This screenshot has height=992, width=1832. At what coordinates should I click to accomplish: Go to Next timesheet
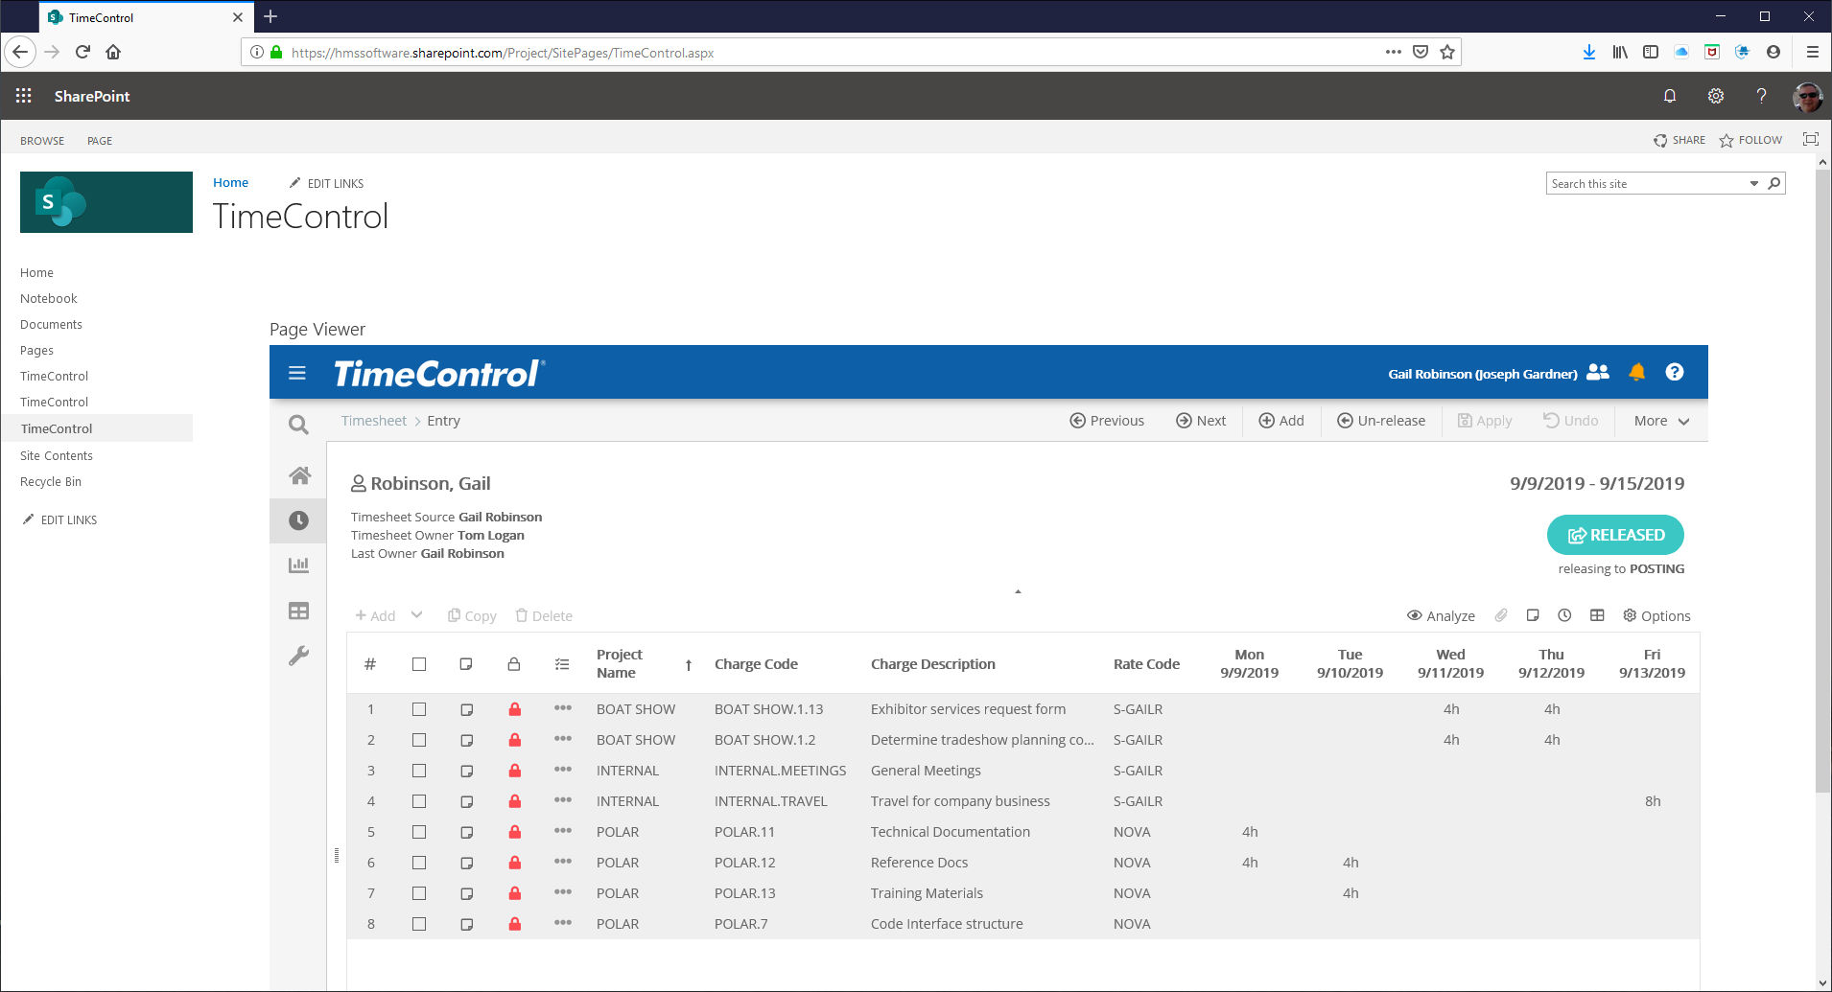[1201, 421]
